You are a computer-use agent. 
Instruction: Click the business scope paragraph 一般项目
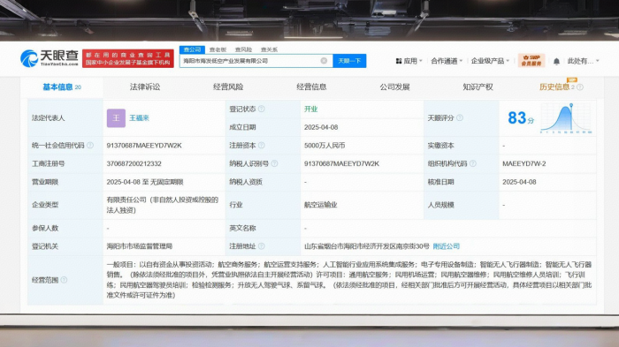coord(349,280)
